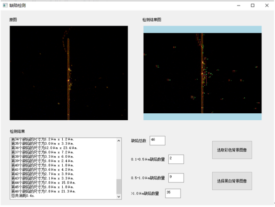Screen dimensions: 275x207
Task: Click the 缺陷总数 label
Action: point(139,141)
